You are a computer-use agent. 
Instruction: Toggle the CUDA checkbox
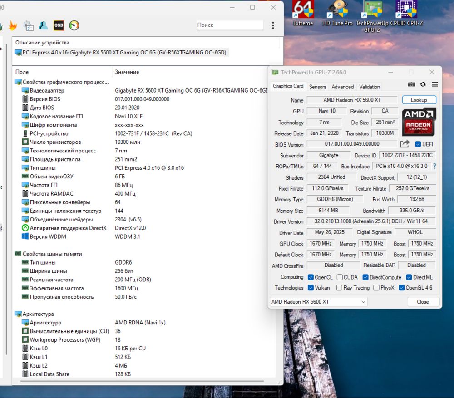pyautogui.click(x=340, y=277)
